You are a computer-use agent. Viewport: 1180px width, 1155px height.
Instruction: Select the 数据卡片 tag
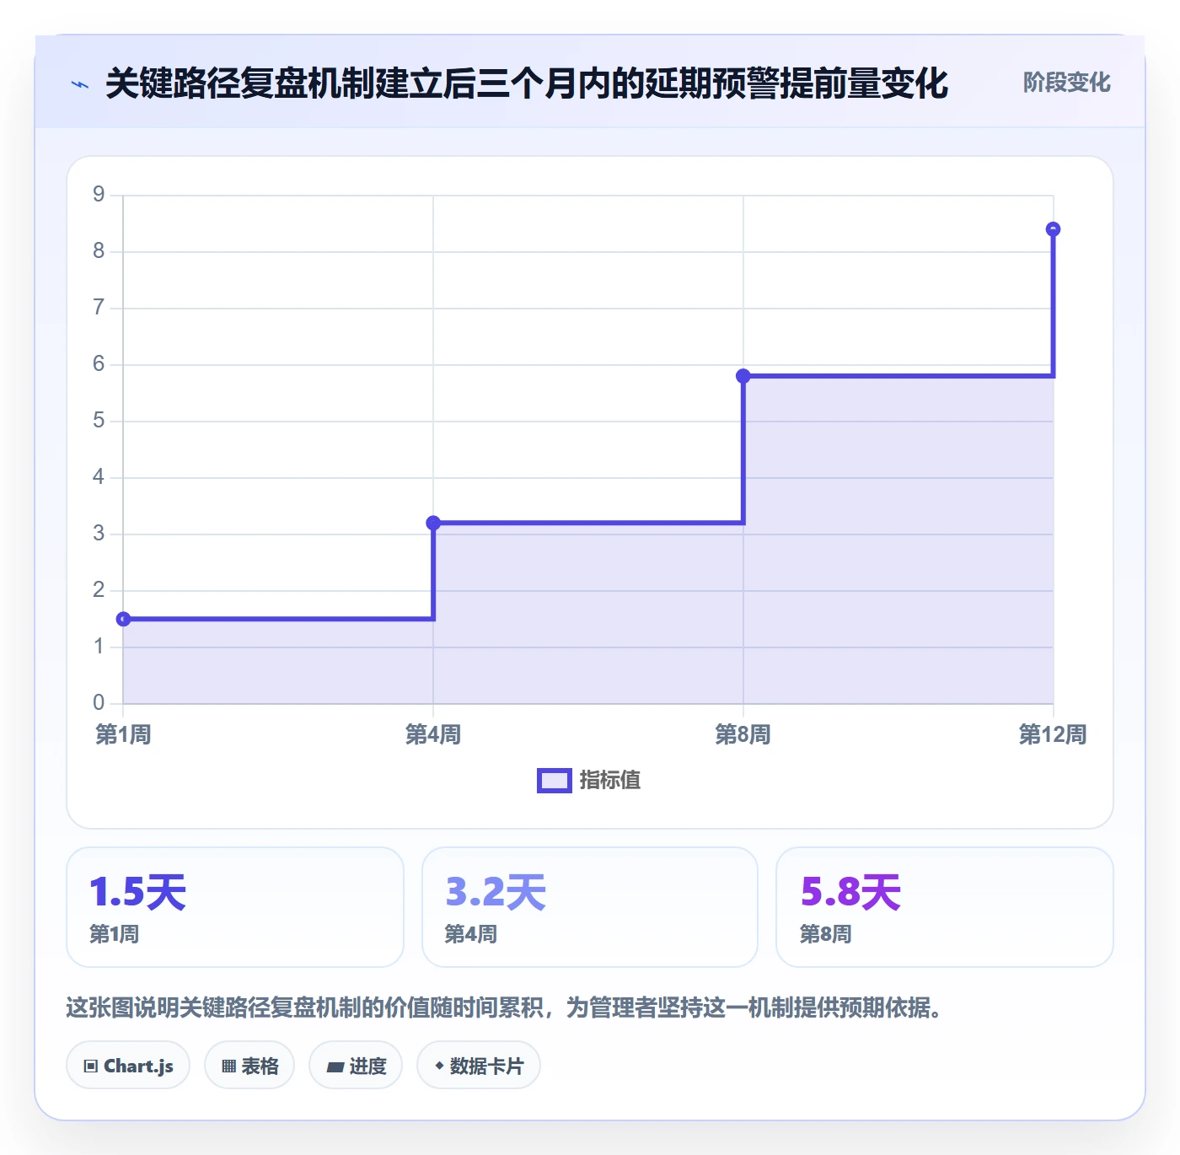(479, 1066)
